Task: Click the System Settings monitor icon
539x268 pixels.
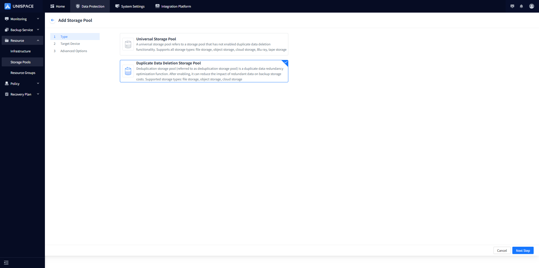Action: [x=117, y=6]
